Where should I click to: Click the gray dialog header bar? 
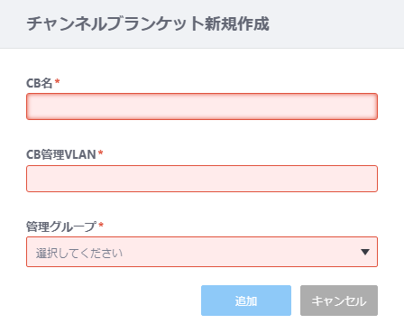coord(202,24)
